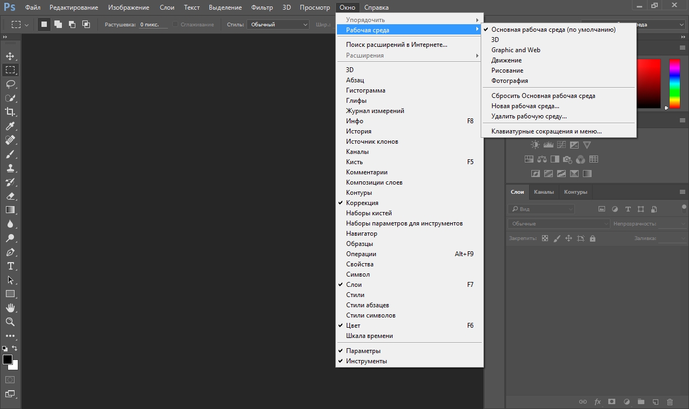The width and height of the screenshot is (689, 409).
Task: Click the Zoom tool magnifier
Action: pyautogui.click(x=10, y=322)
